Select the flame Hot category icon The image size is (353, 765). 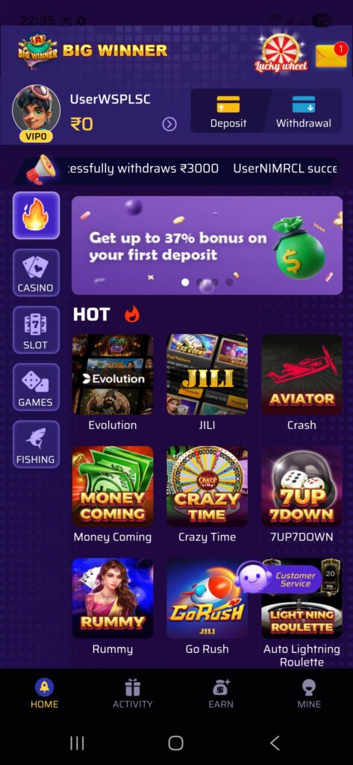[x=36, y=215]
